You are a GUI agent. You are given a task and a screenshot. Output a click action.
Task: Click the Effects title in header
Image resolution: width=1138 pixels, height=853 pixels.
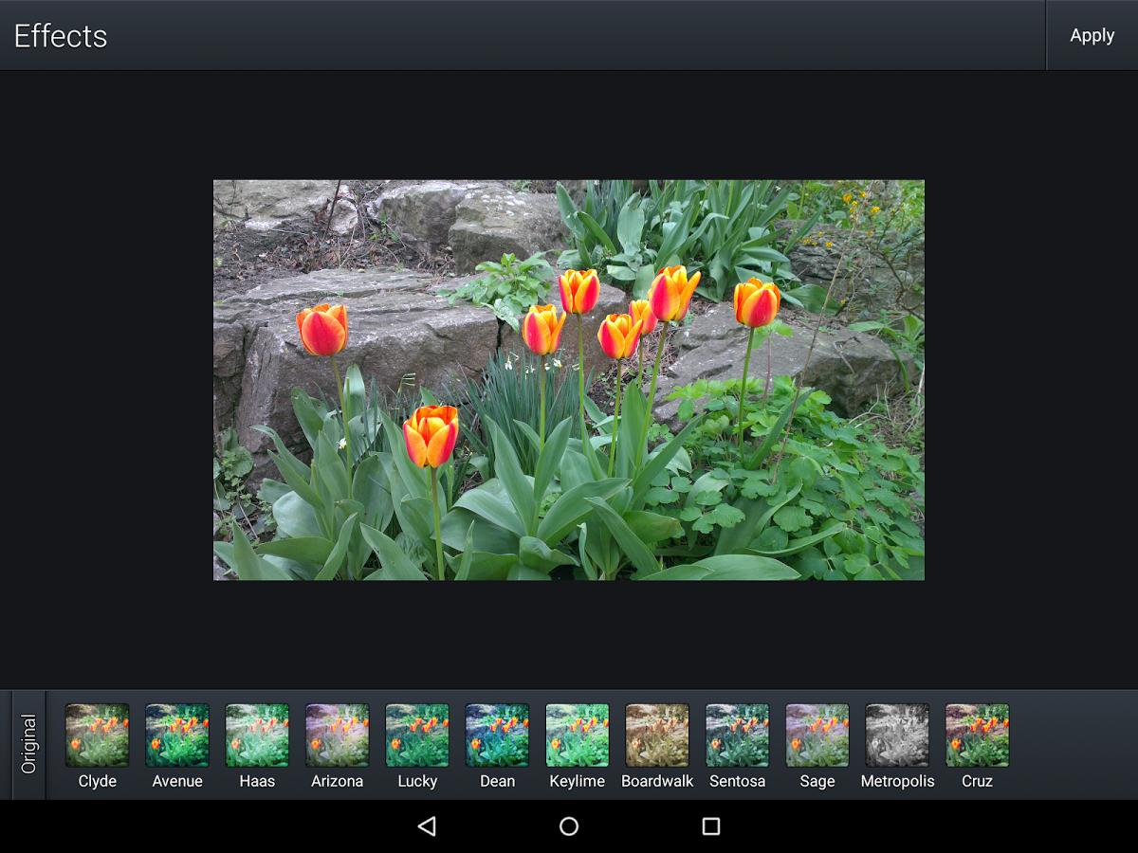point(61,36)
